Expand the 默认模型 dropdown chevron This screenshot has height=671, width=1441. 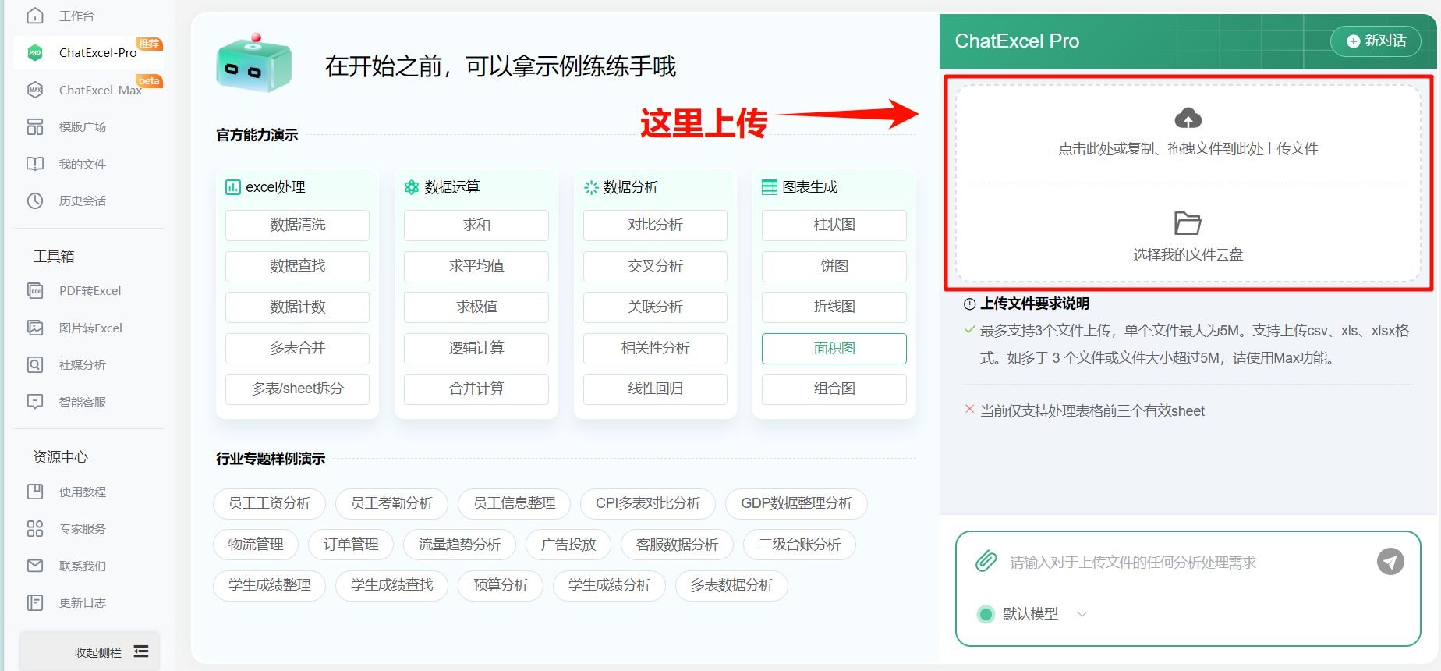coord(1082,614)
